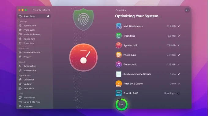This screenshot has width=208, height=116.
Task: Open the assistant menu button at top right
Action: 187,10
